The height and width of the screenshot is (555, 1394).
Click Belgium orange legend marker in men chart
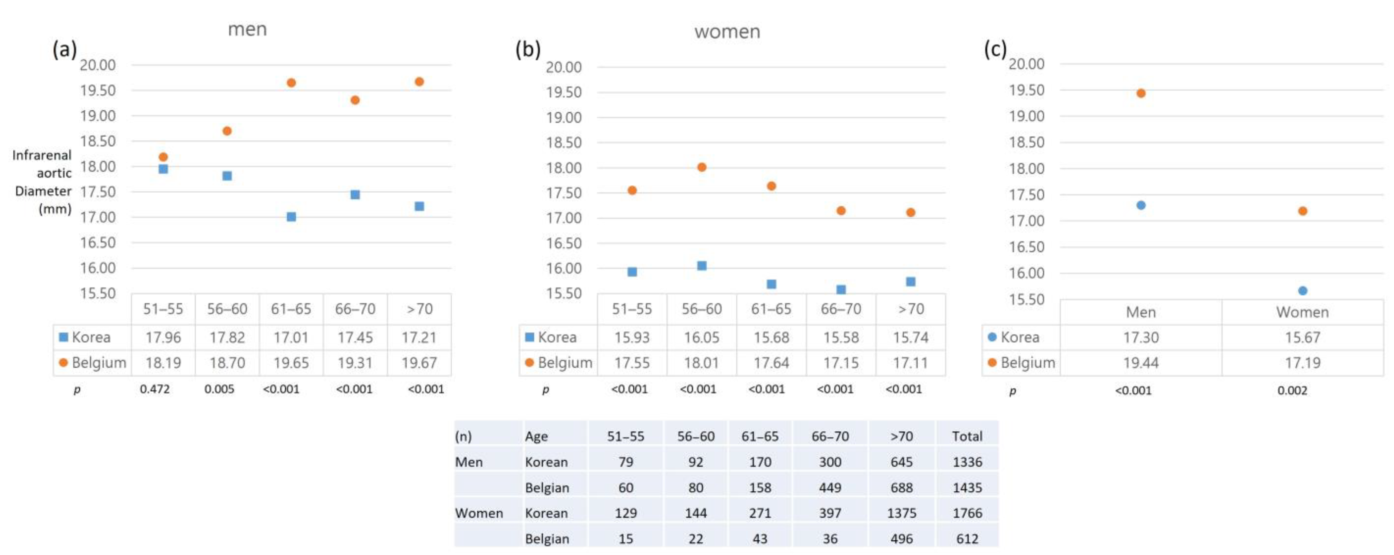(63, 362)
